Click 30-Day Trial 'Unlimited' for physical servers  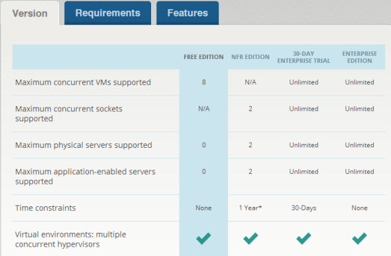point(304,145)
